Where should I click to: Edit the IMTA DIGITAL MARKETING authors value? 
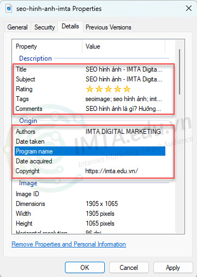pos(123,132)
